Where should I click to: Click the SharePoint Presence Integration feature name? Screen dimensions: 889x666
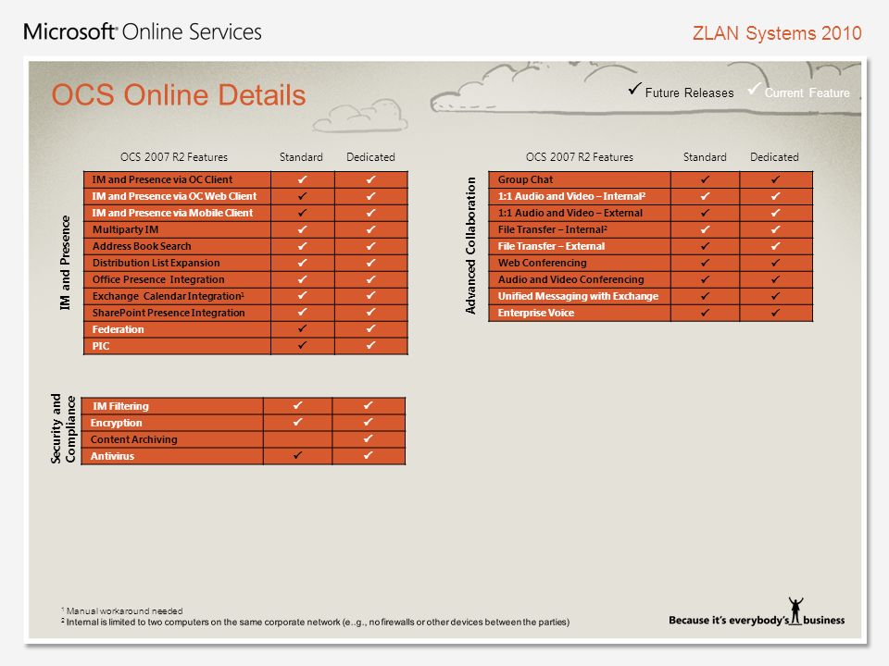click(169, 313)
